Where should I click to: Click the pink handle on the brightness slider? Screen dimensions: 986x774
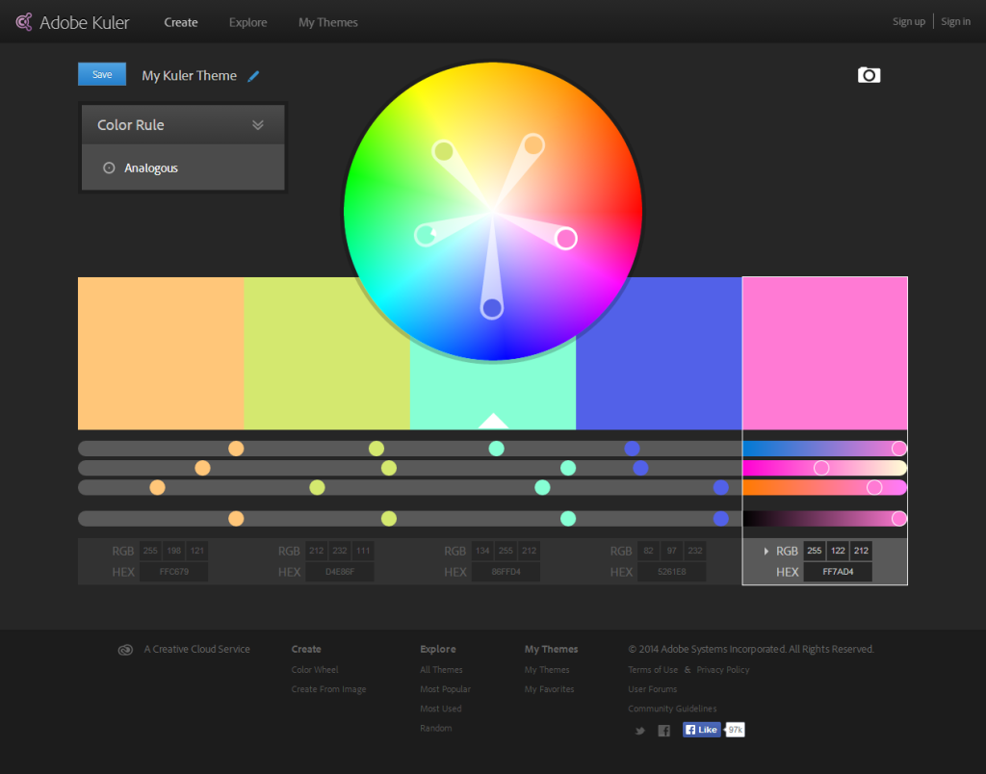(x=899, y=518)
